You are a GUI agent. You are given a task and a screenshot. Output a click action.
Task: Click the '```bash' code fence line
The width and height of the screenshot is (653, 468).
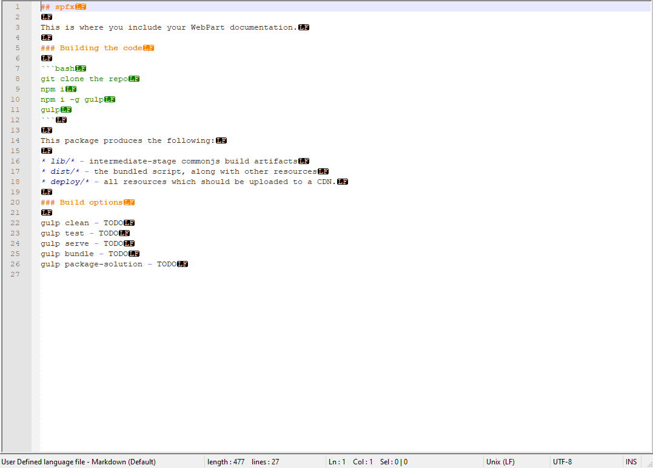point(58,68)
